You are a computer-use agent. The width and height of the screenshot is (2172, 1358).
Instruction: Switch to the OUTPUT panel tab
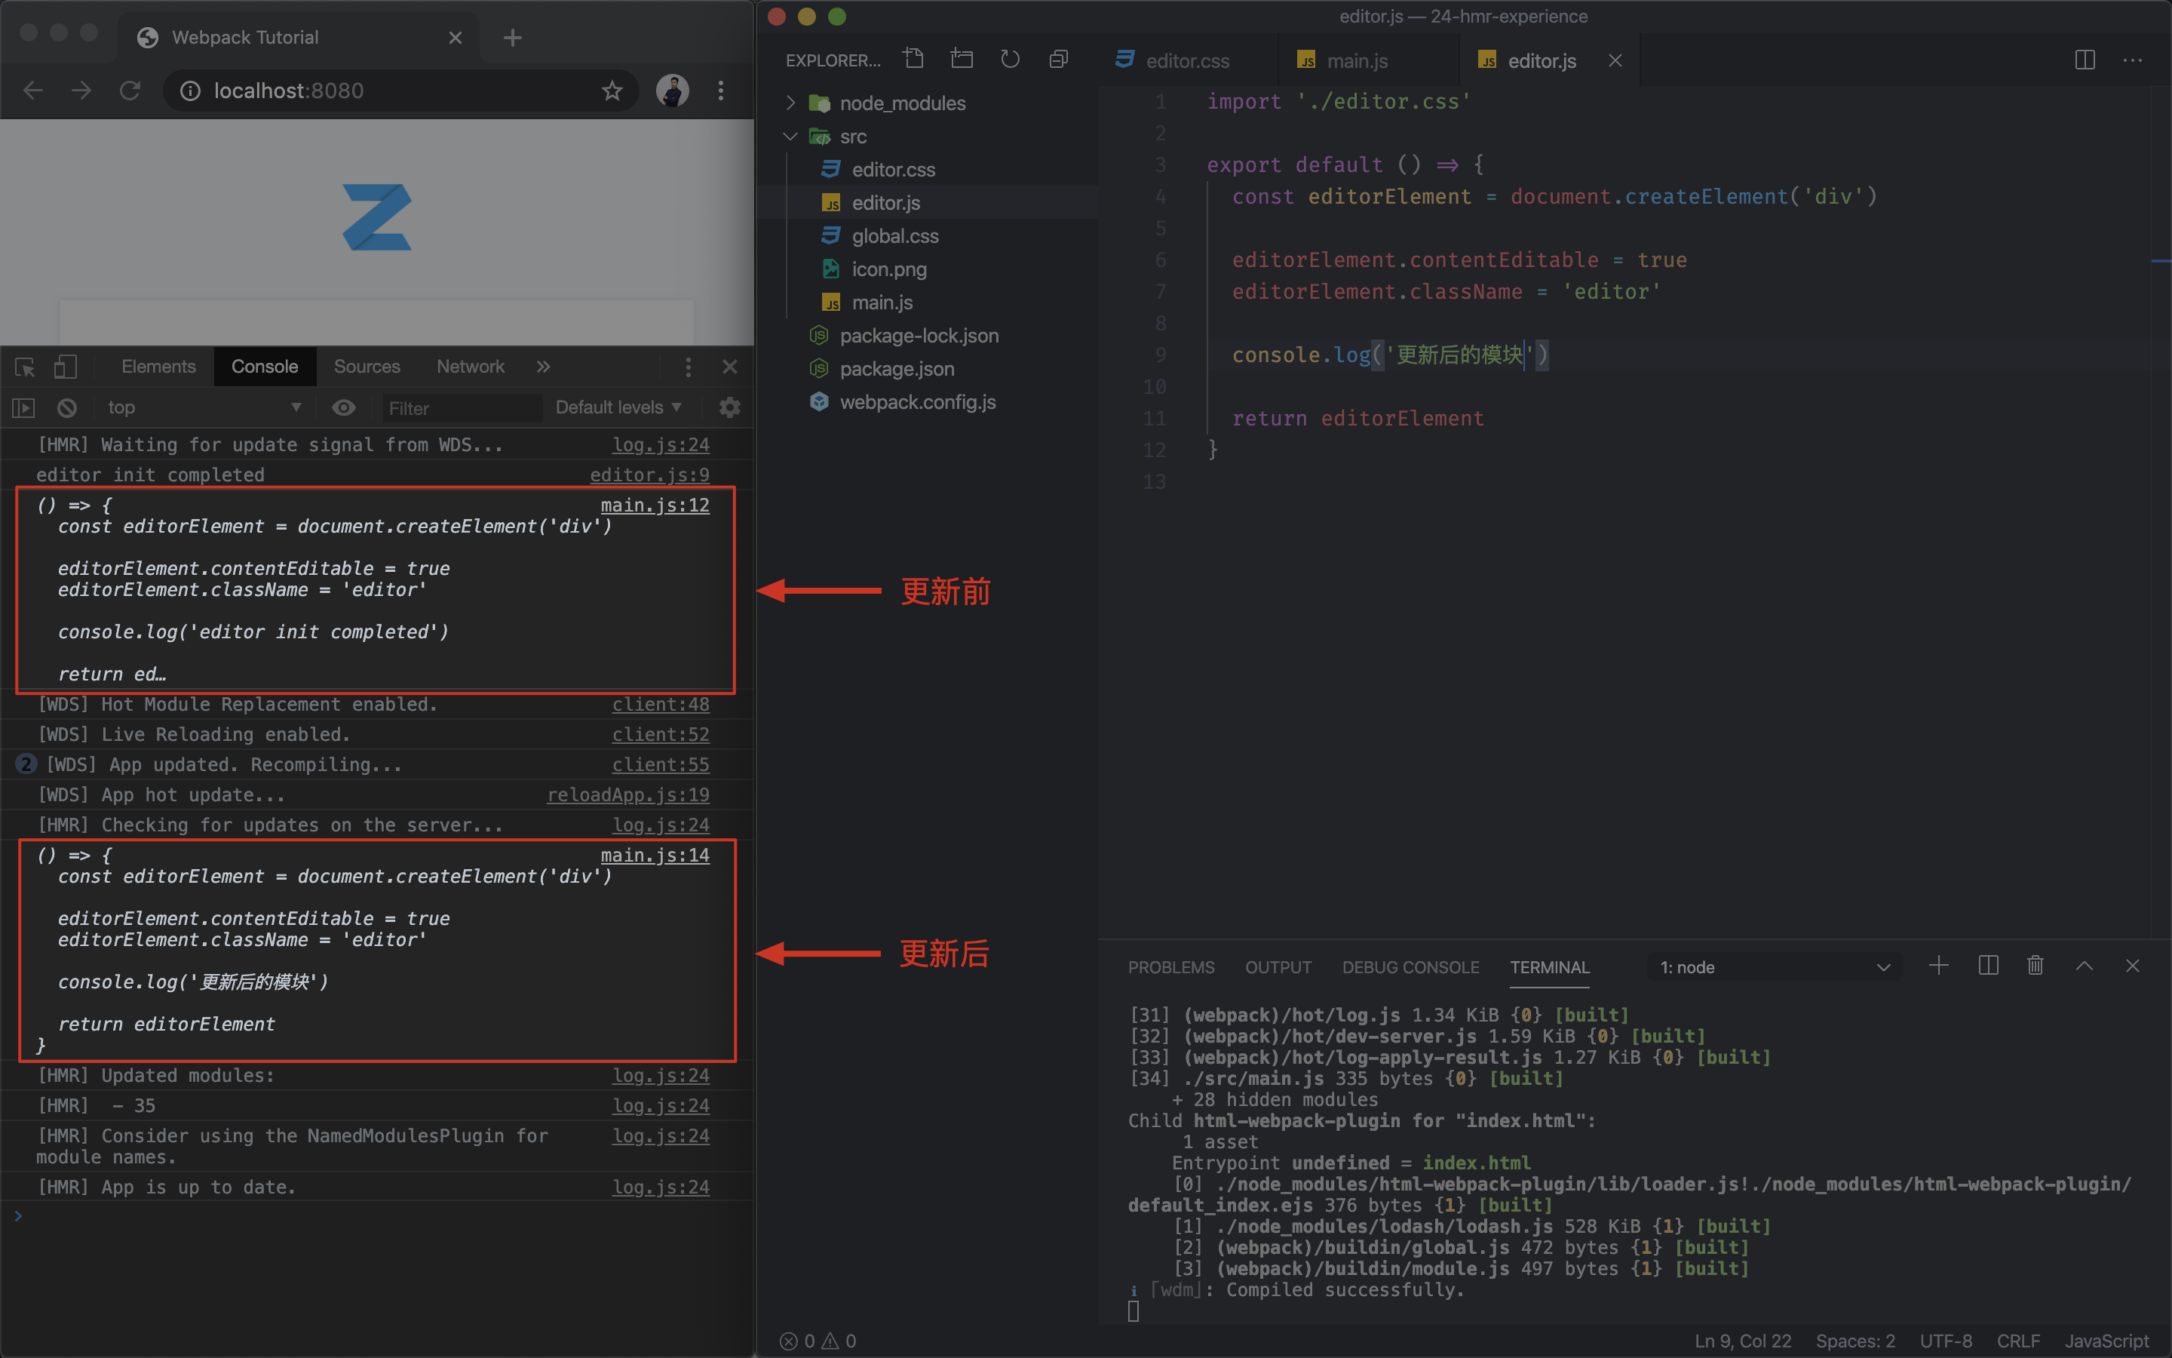click(x=1278, y=967)
